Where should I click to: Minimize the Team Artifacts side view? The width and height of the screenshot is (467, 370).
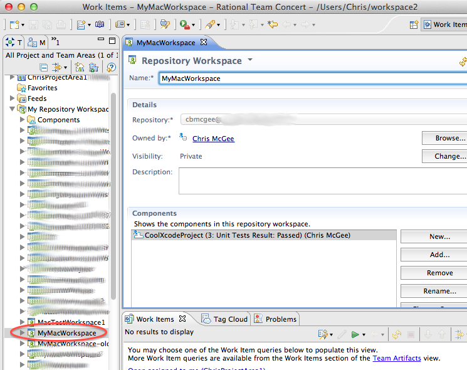point(101,39)
